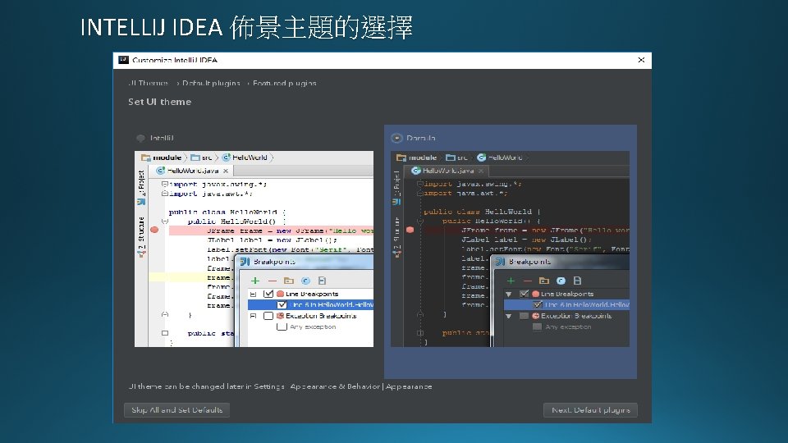Click HelloWorld class icon in Darcula preview breadcrumb

482,158
